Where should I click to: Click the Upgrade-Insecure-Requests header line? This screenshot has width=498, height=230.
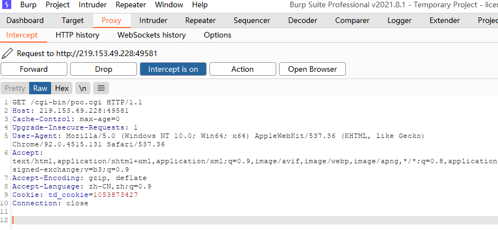tap(75, 127)
